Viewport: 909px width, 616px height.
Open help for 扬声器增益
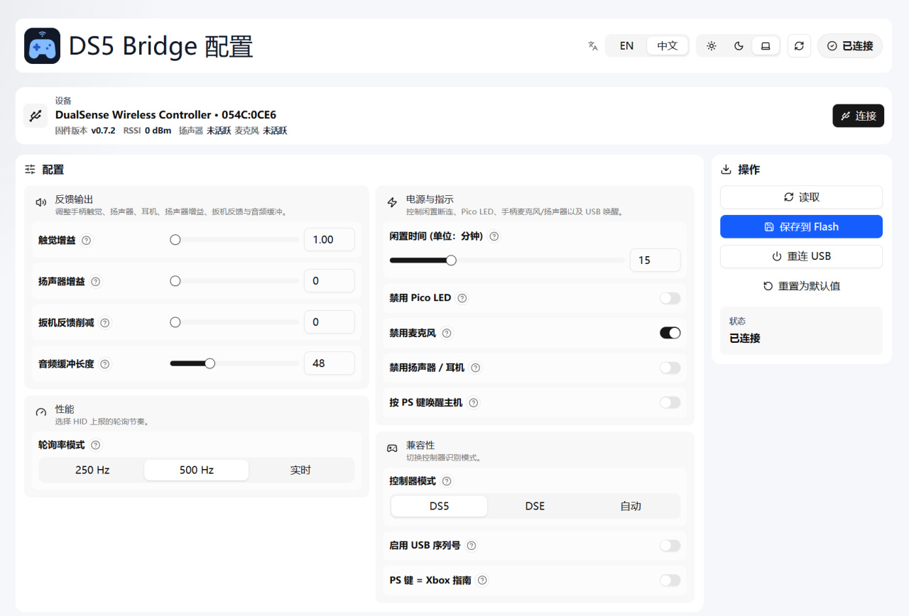[x=96, y=282]
